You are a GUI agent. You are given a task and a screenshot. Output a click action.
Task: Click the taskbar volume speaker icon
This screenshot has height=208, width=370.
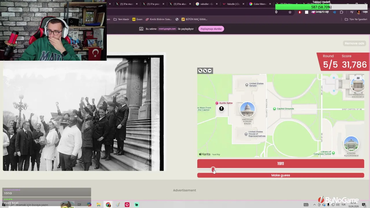click(337, 205)
